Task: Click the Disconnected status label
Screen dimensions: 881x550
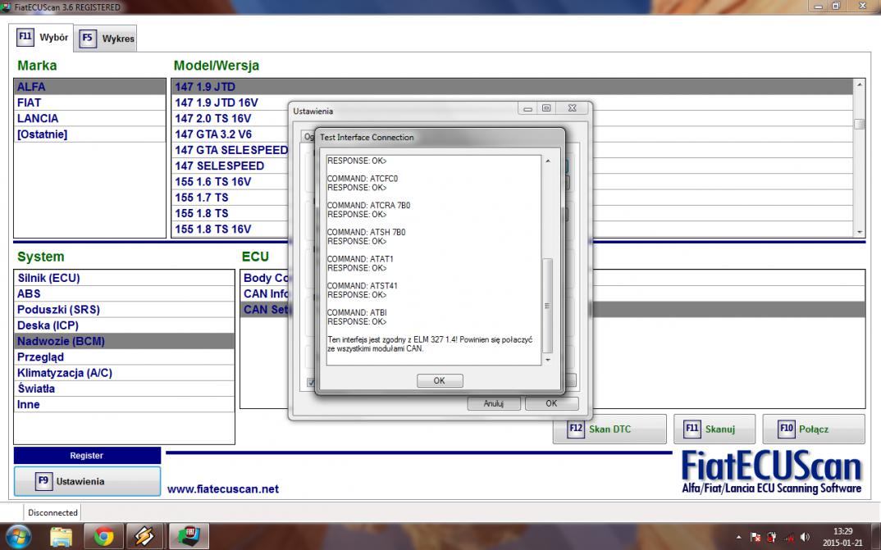Action: pos(52,512)
